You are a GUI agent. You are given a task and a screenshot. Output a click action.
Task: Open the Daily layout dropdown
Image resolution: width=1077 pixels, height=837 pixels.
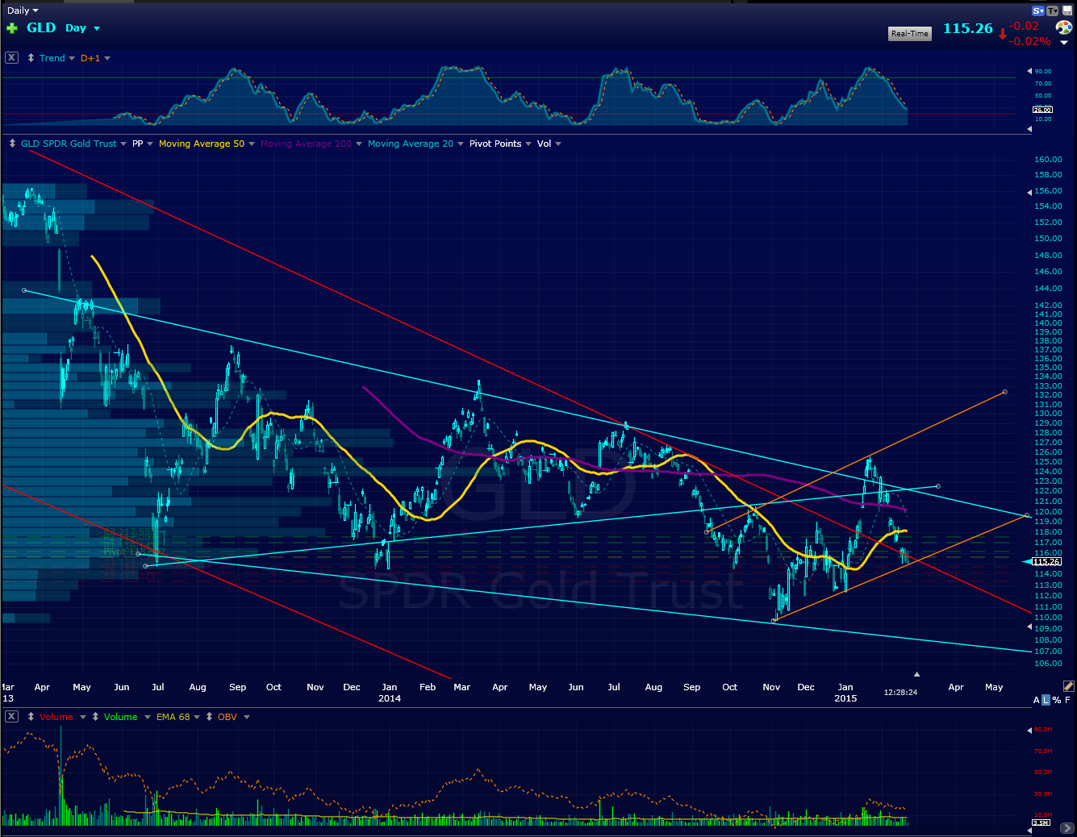click(23, 10)
